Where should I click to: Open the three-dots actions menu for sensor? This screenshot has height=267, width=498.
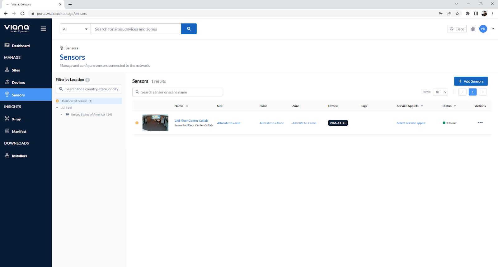[480, 123]
